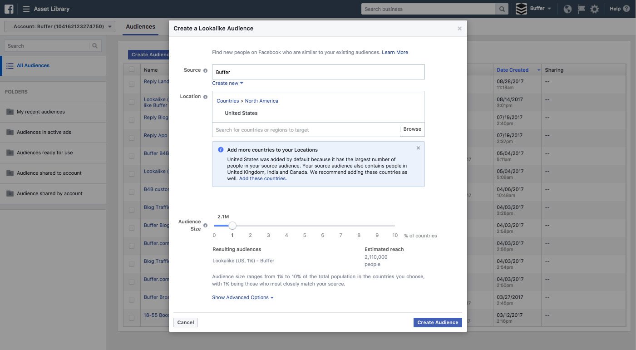
Task: Open the Account: Buffer dropdown
Action: (x=60, y=27)
